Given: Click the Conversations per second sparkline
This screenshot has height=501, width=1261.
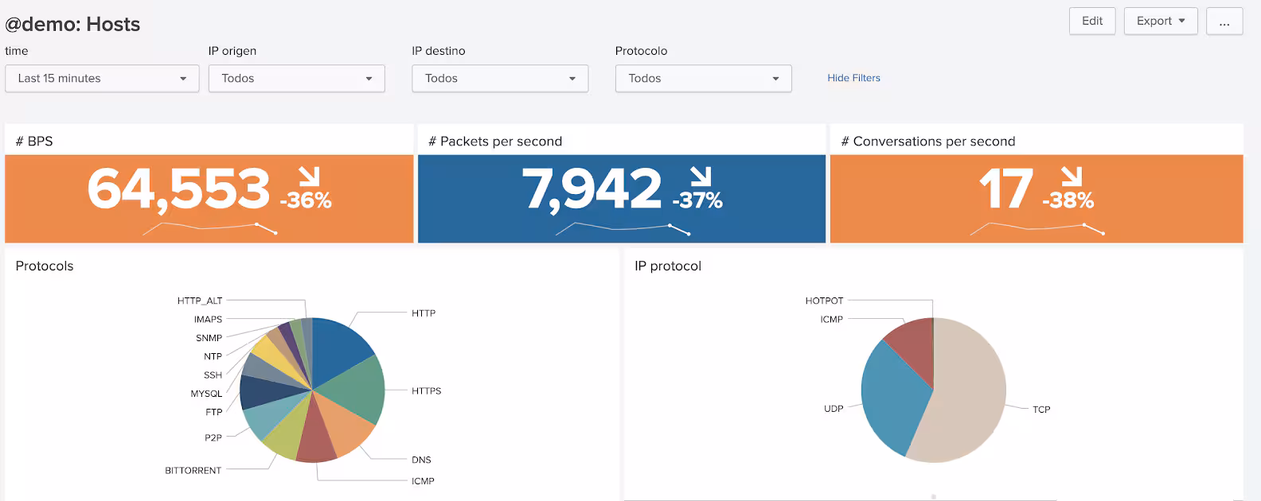Looking at the screenshot, I should click(x=1037, y=228).
